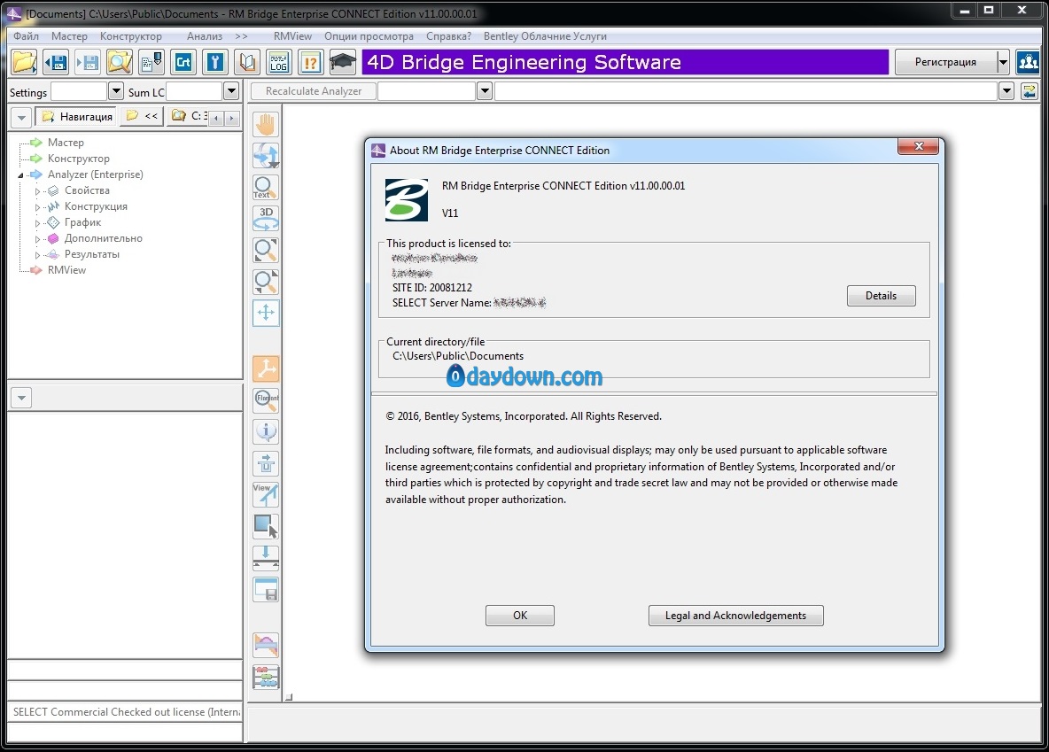Click the rotate arrows view tool
Image resolution: width=1049 pixels, height=752 pixels.
pyautogui.click(x=267, y=156)
